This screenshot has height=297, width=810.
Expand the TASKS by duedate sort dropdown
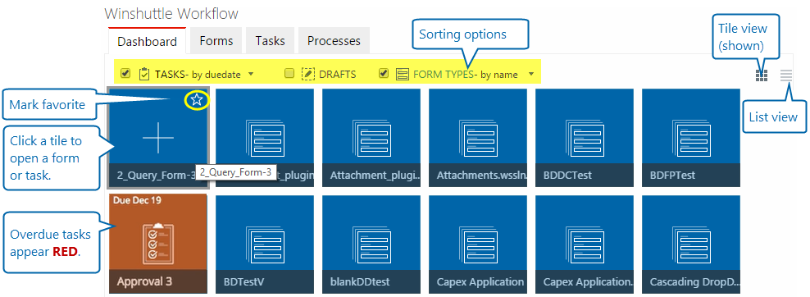(251, 74)
